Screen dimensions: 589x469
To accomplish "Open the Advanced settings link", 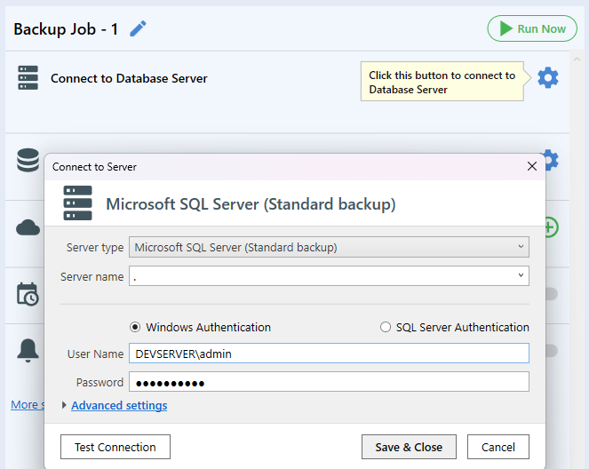I will pyautogui.click(x=119, y=406).
